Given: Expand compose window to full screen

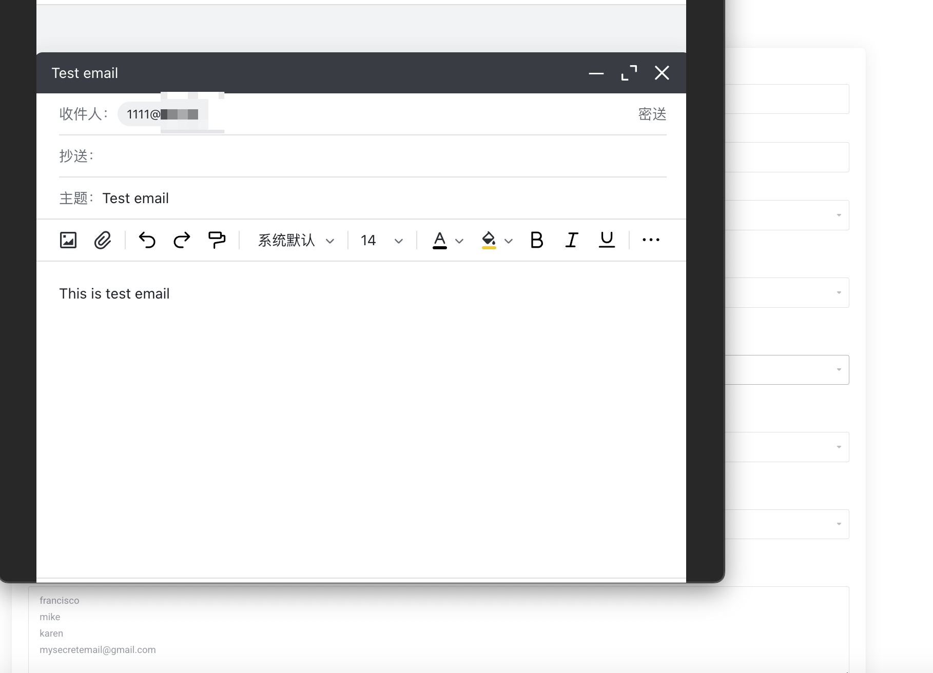Looking at the screenshot, I should (x=629, y=73).
